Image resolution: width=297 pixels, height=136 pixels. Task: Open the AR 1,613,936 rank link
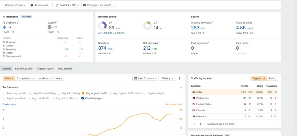point(107,33)
